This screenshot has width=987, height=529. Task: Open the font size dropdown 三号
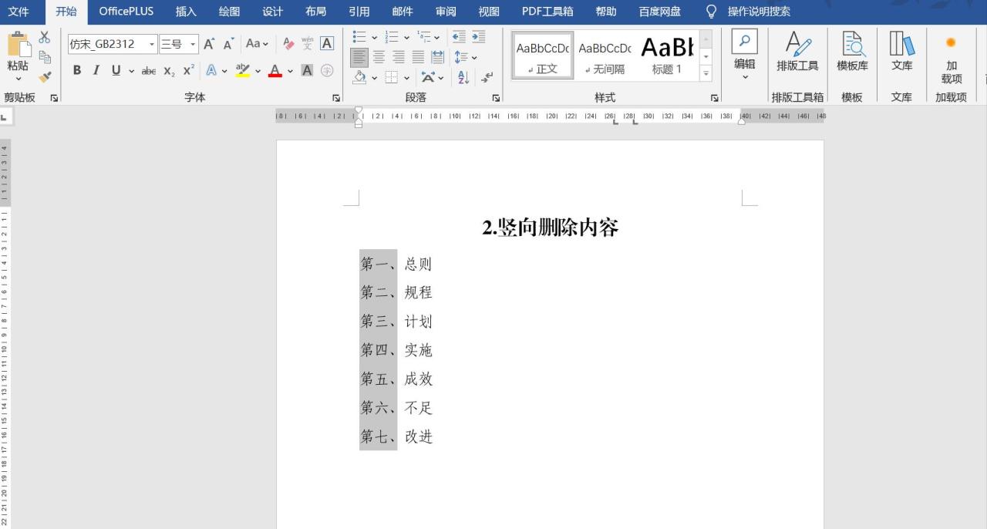tap(194, 44)
